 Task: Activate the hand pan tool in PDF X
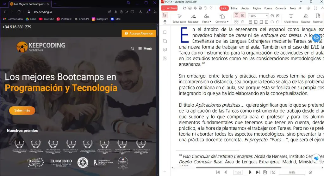tap(165, 22)
